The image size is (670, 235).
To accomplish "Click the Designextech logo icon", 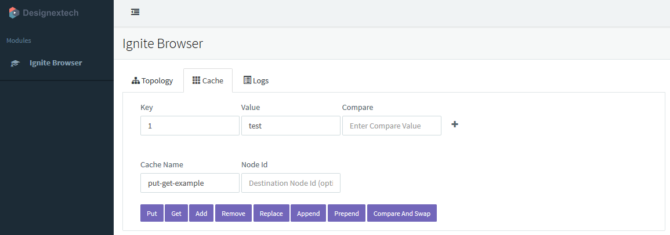I will (x=14, y=12).
